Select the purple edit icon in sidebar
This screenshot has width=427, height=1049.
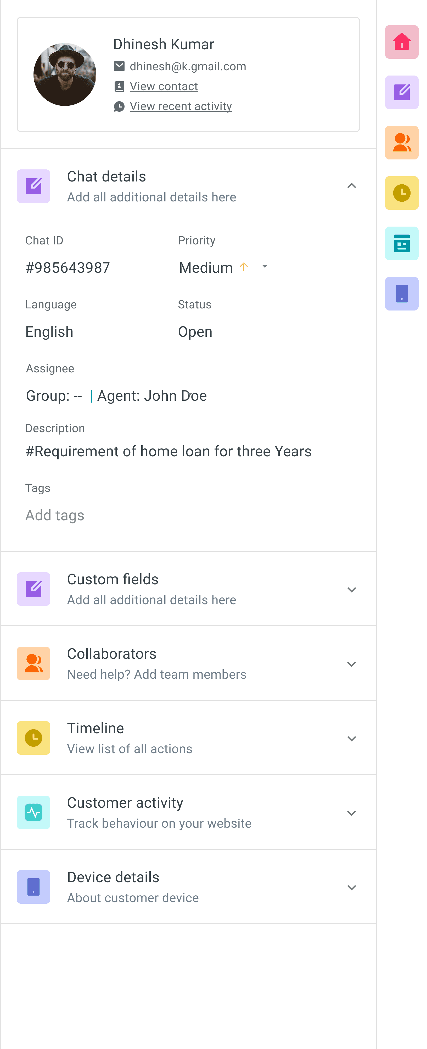[x=401, y=92]
